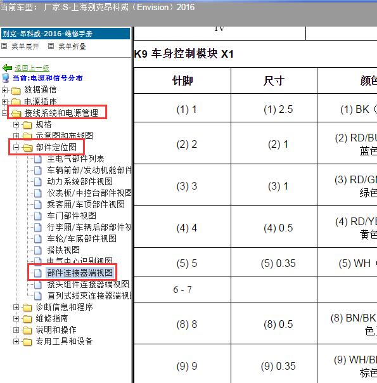Screen dimensions: 377x383
Task: Expand the 诊断信息和程序 node
Action: click(16, 308)
